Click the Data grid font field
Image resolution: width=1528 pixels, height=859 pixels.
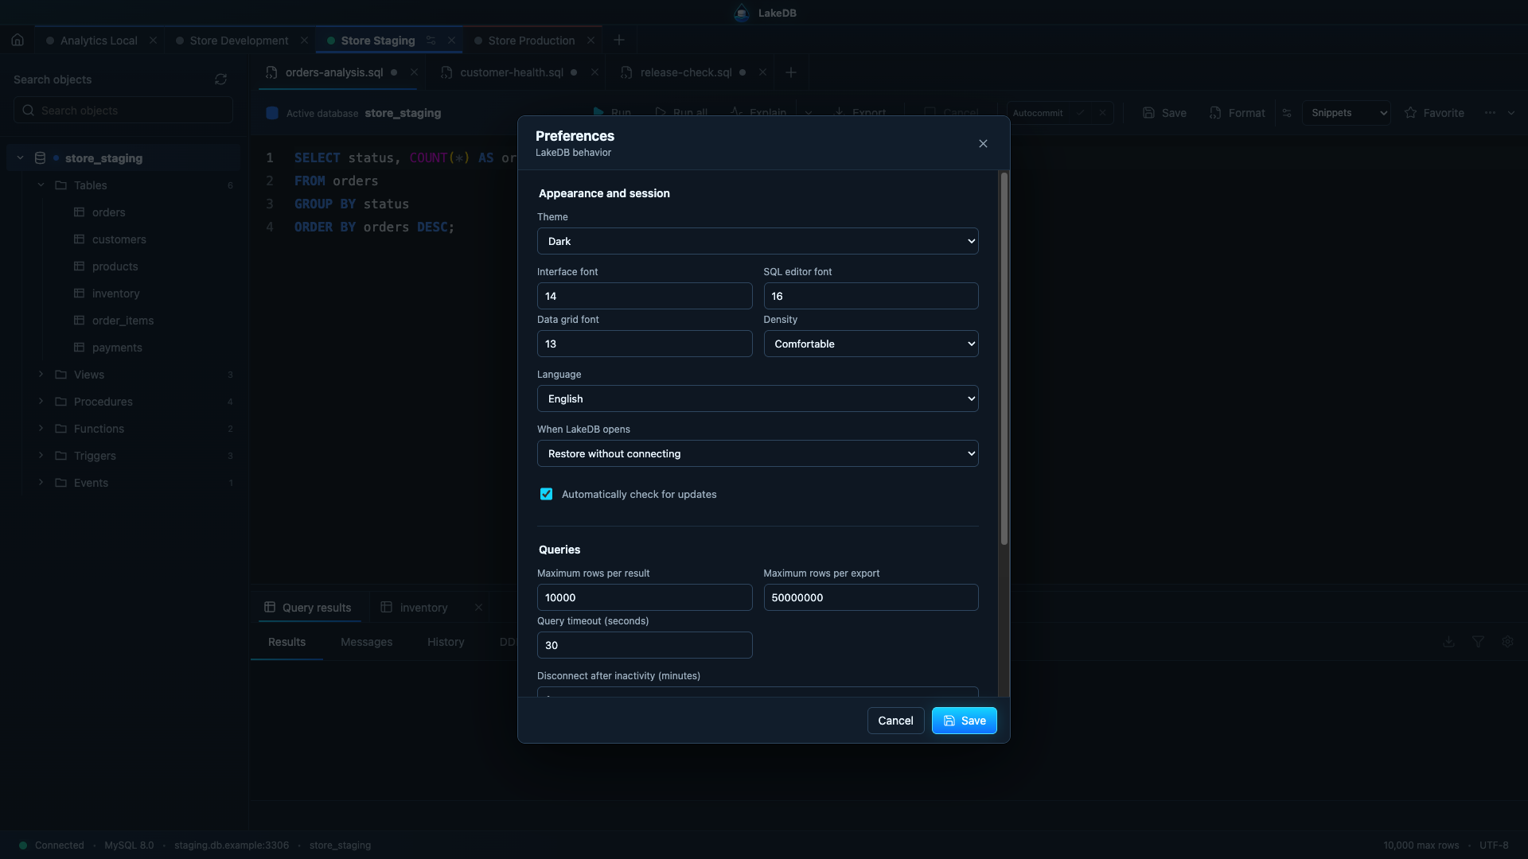644,344
